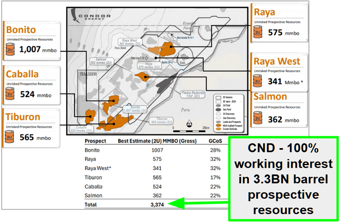
Task: Click the Caballa card title
Action: pyautogui.click(x=22, y=74)
